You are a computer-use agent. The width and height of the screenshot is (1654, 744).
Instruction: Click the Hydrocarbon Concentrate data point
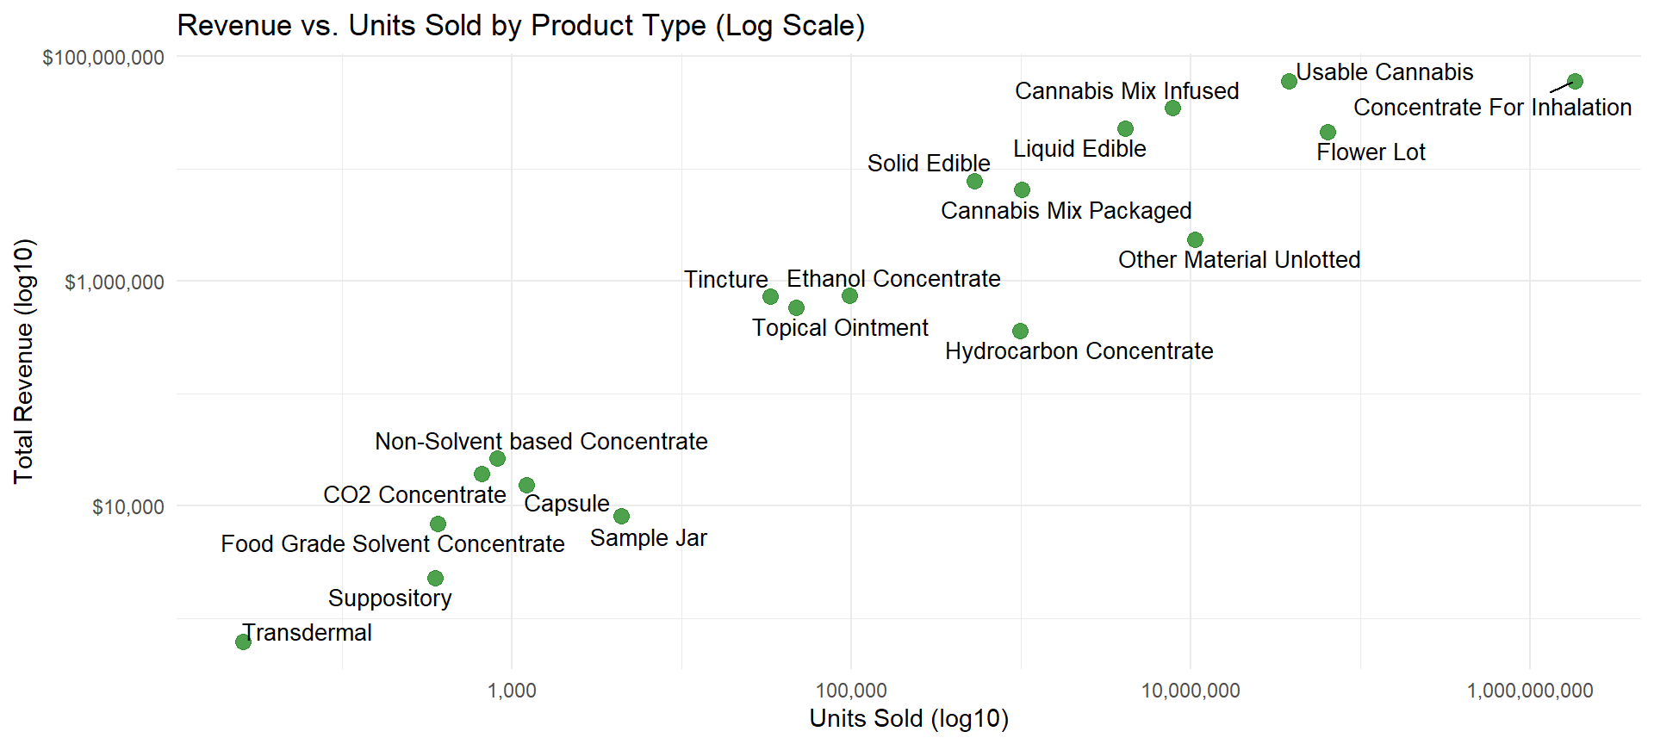click(x=1020, y=331)
